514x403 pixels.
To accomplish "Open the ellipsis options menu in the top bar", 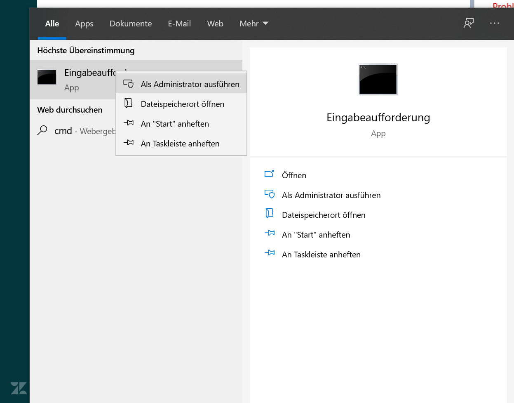I will tap(495, 24).
